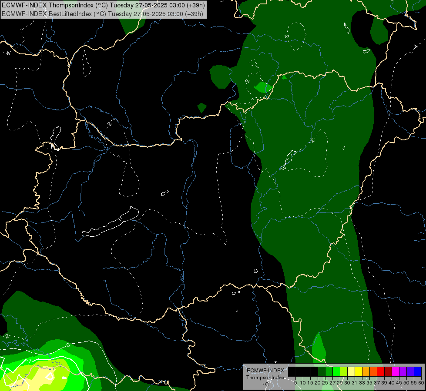Click the ThompsonIndex title line at top

pyautogui.click(x=103, y=5)
